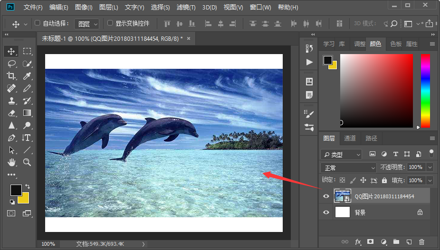Toggle Quick Mask mode
Image resolution: width=440 pixels, height=250 pixels.
[11, 213]
